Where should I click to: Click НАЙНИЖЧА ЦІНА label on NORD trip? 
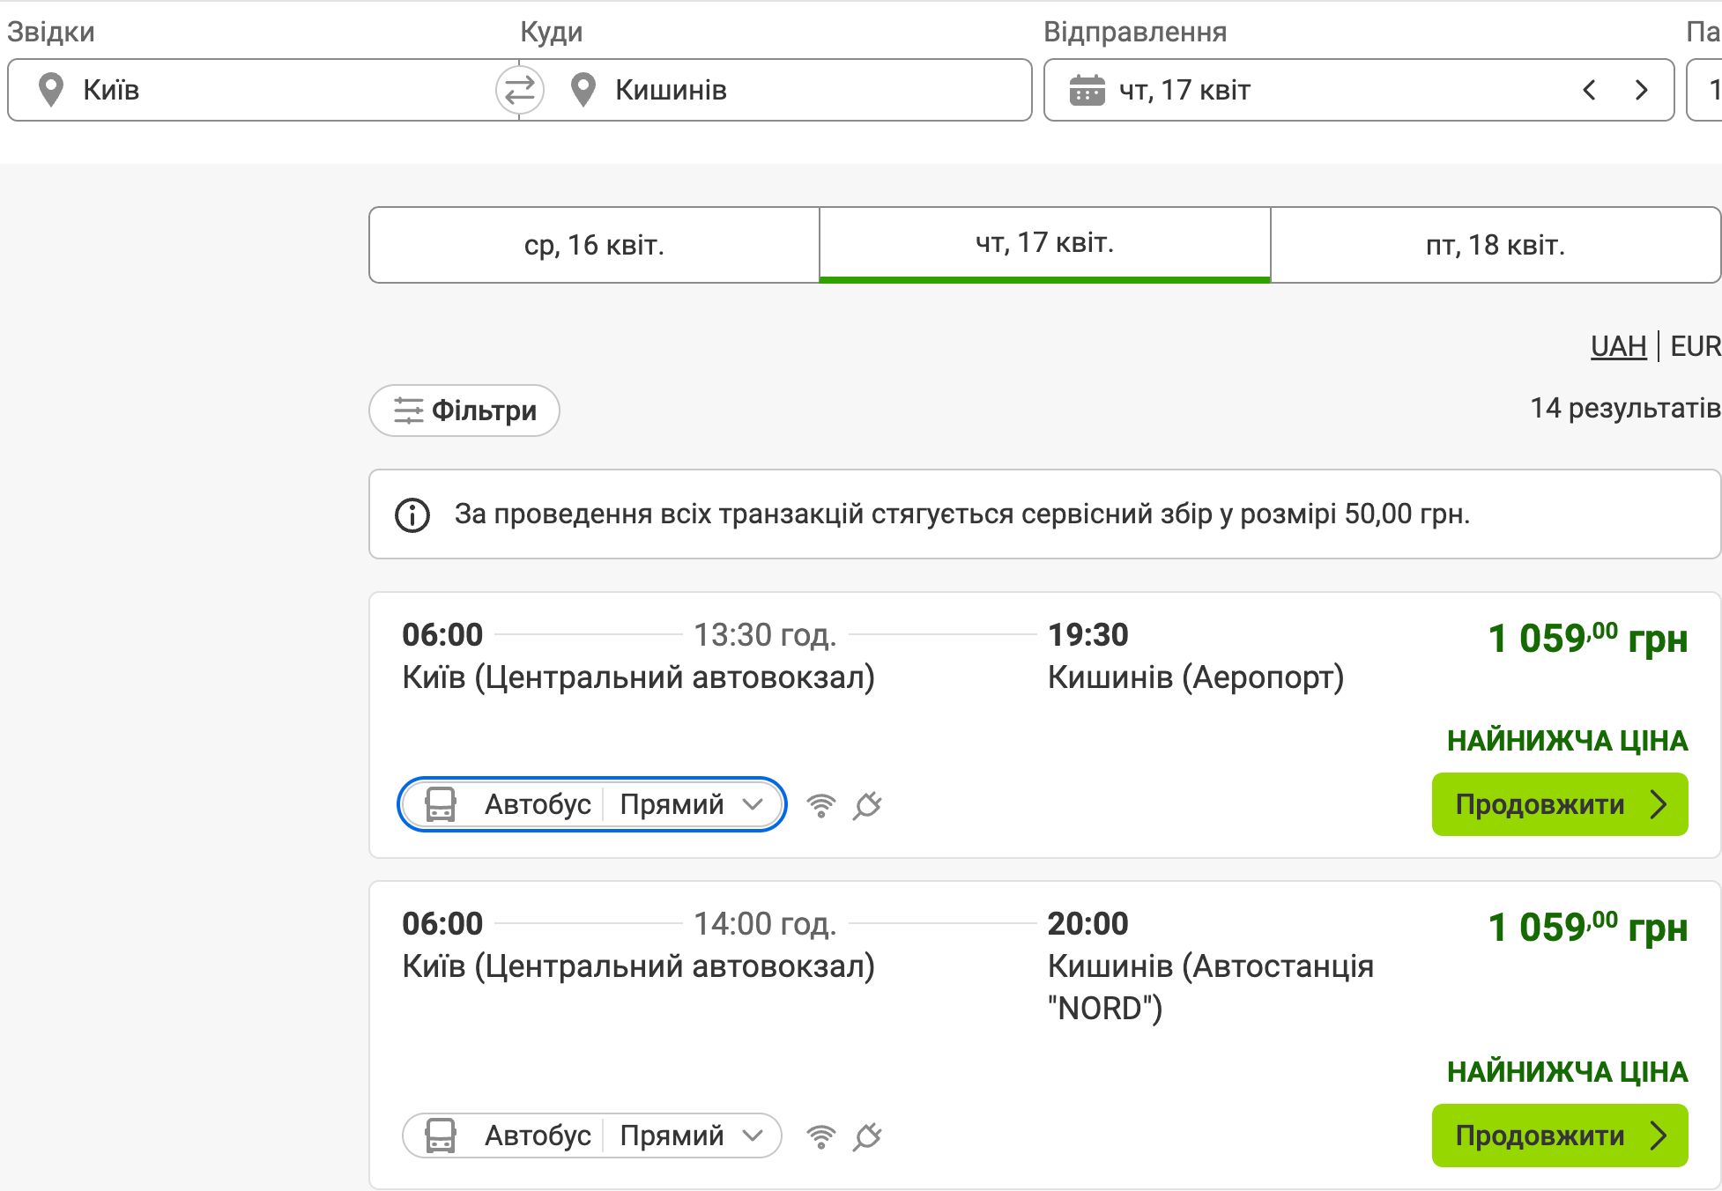click(x=1567, y=1071)
